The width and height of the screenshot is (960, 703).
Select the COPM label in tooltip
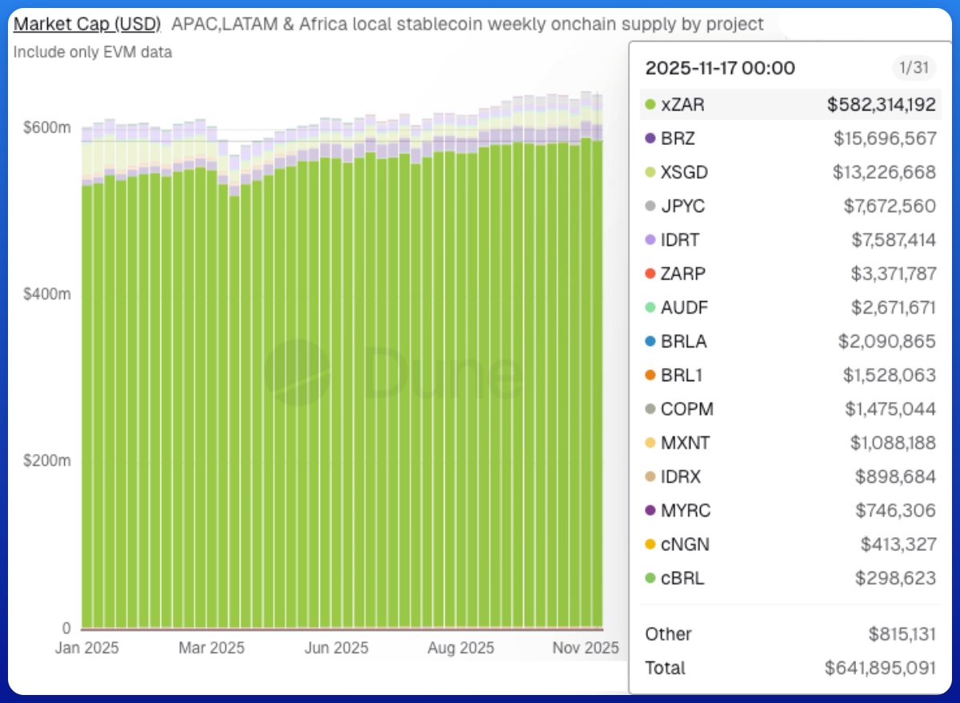pos(687,409)
